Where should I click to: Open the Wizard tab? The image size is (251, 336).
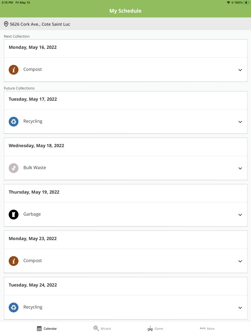coord(102,328)
